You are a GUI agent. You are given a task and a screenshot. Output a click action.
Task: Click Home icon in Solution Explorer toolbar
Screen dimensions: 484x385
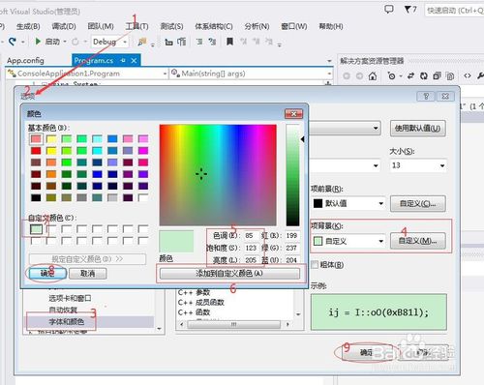pyautogui.click(x=373, y=76)
